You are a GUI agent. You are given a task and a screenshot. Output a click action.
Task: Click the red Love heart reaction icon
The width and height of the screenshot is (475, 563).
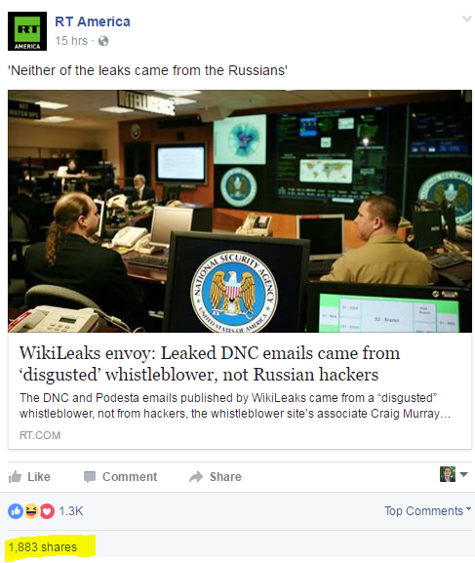(47, 511)
